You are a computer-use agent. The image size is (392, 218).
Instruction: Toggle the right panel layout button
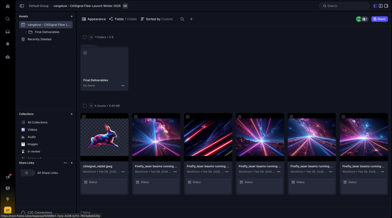pos(386,6)
